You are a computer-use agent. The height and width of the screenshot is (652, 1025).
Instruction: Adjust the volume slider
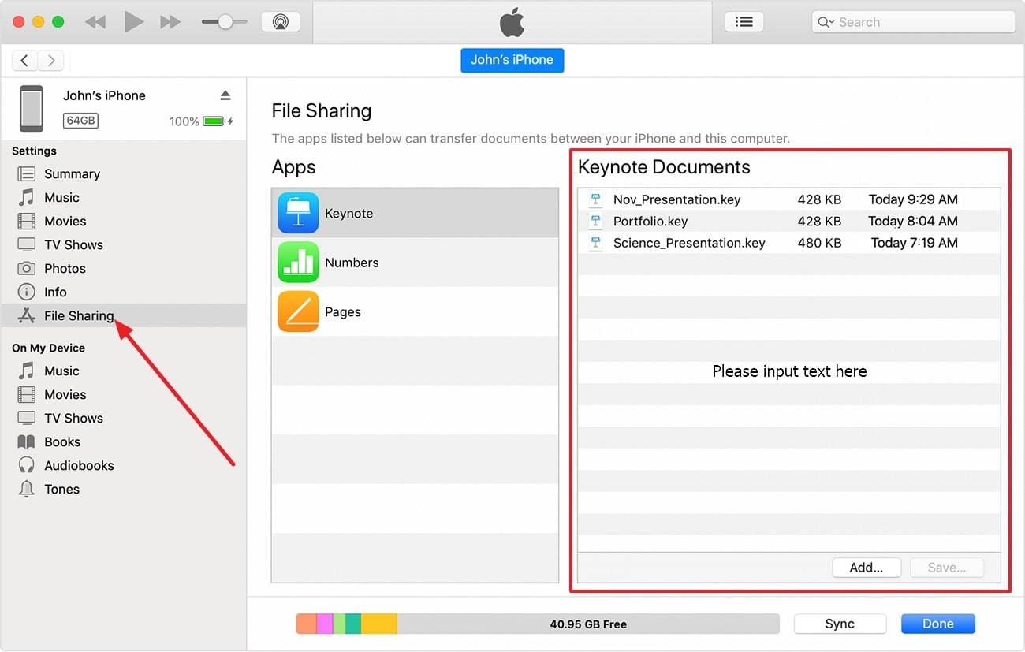point(223,22)
